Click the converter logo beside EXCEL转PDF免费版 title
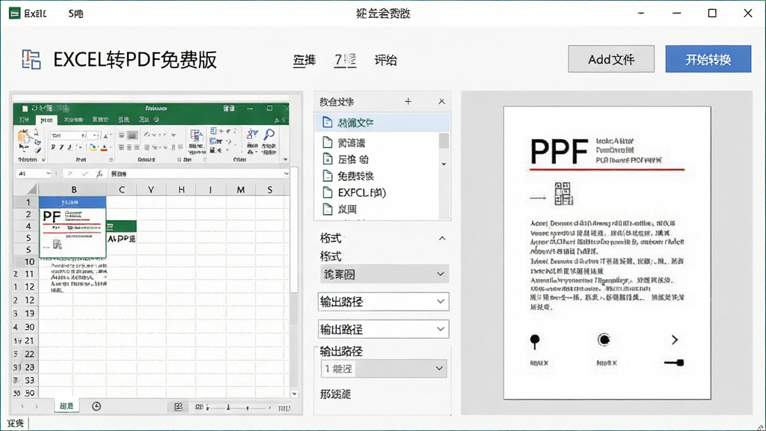 point(31,60)
